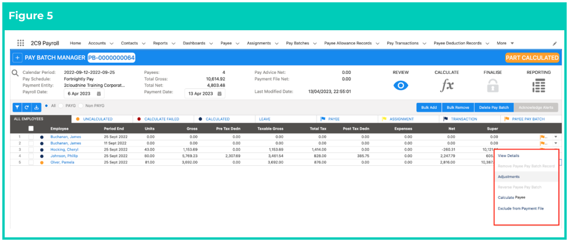Expand the Accounts nav dropdown chevron
569x242 pixels.
pyautogui.click(x=111, y=44)
